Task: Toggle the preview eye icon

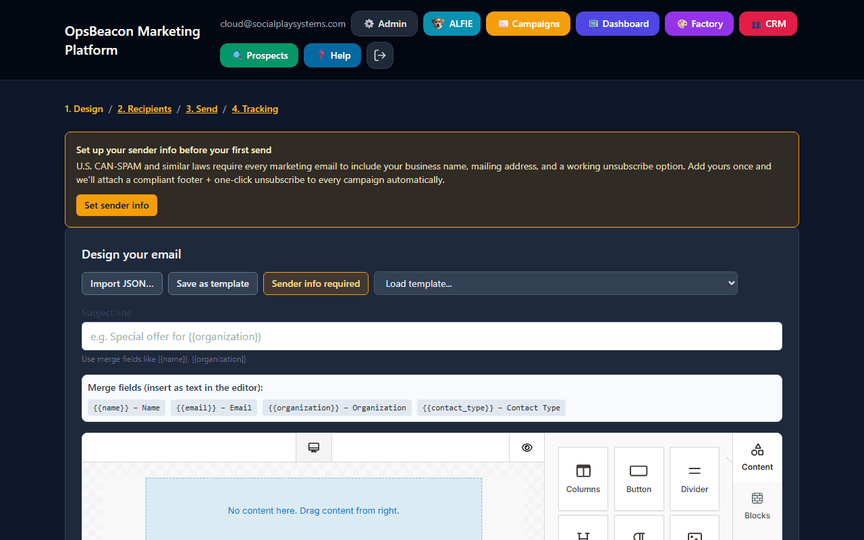Action: (527, 448)
